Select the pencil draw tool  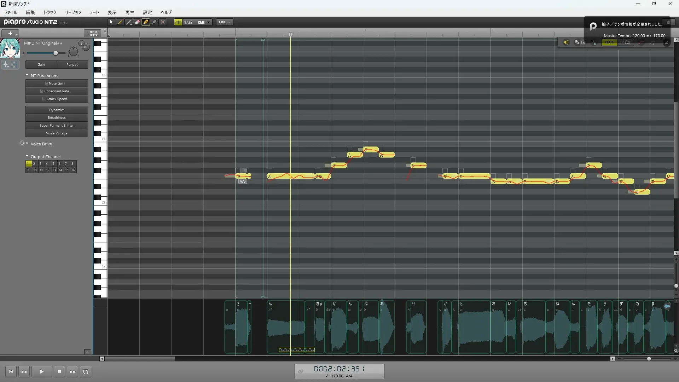click(x=120, y=22)
